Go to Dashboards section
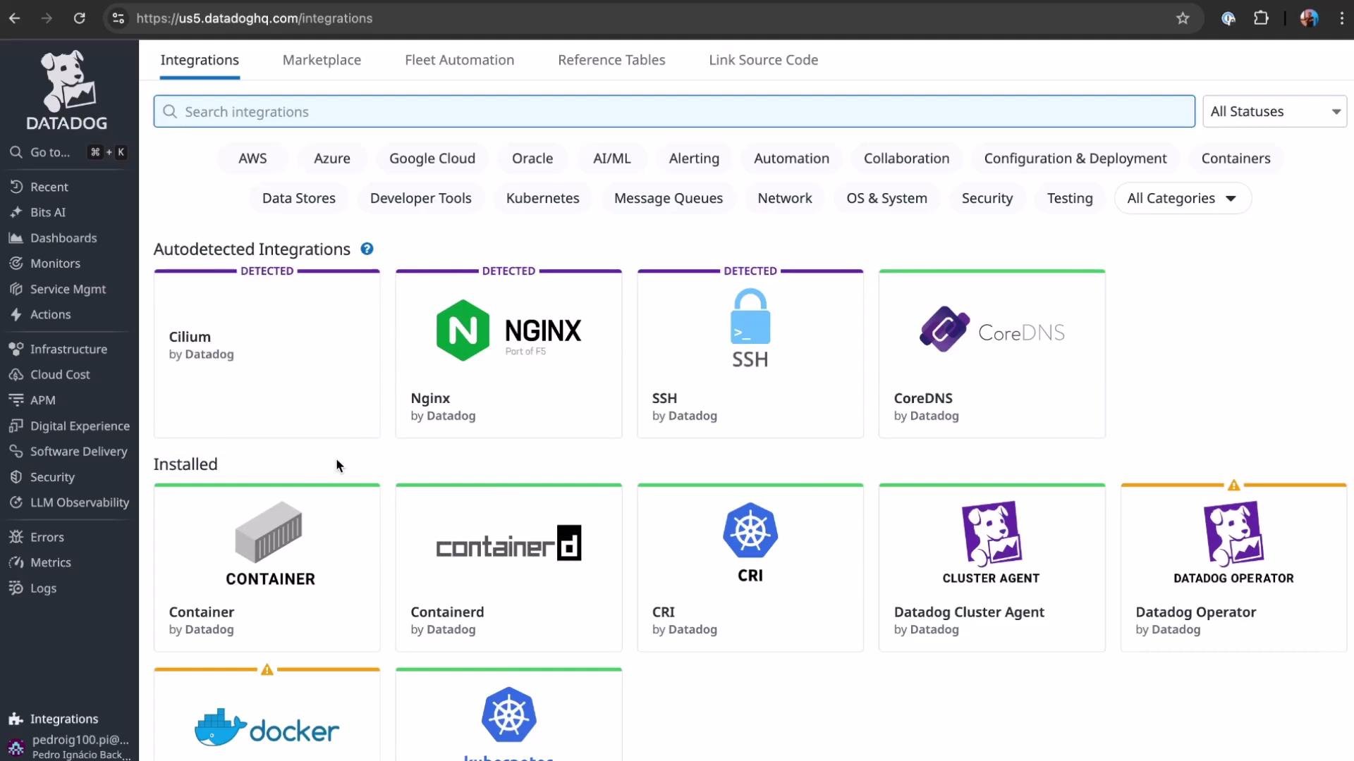The height and width of the screenshot is (761, 1354). click(63, 238)
